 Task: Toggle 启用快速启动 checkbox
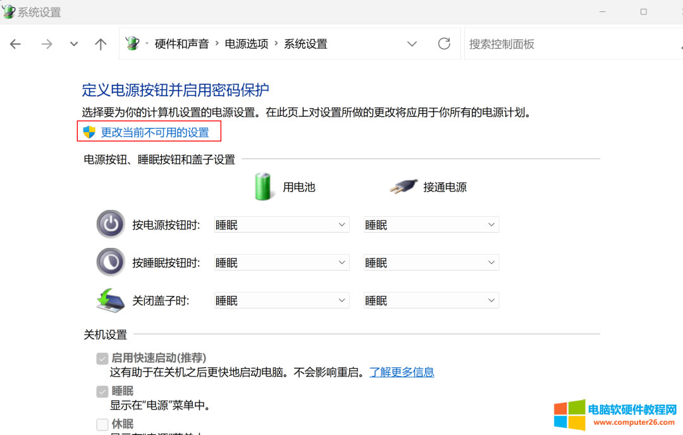[x=102, y=358]
